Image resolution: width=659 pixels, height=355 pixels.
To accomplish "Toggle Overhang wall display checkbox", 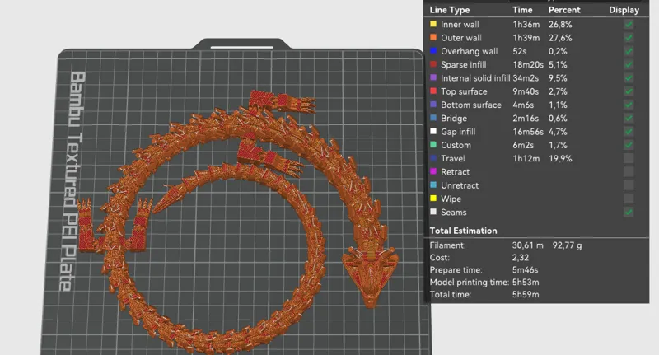I will (x=629, y=51).
